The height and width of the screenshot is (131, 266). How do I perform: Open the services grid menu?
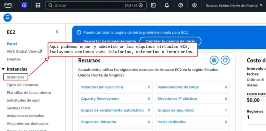coord(38,5)
